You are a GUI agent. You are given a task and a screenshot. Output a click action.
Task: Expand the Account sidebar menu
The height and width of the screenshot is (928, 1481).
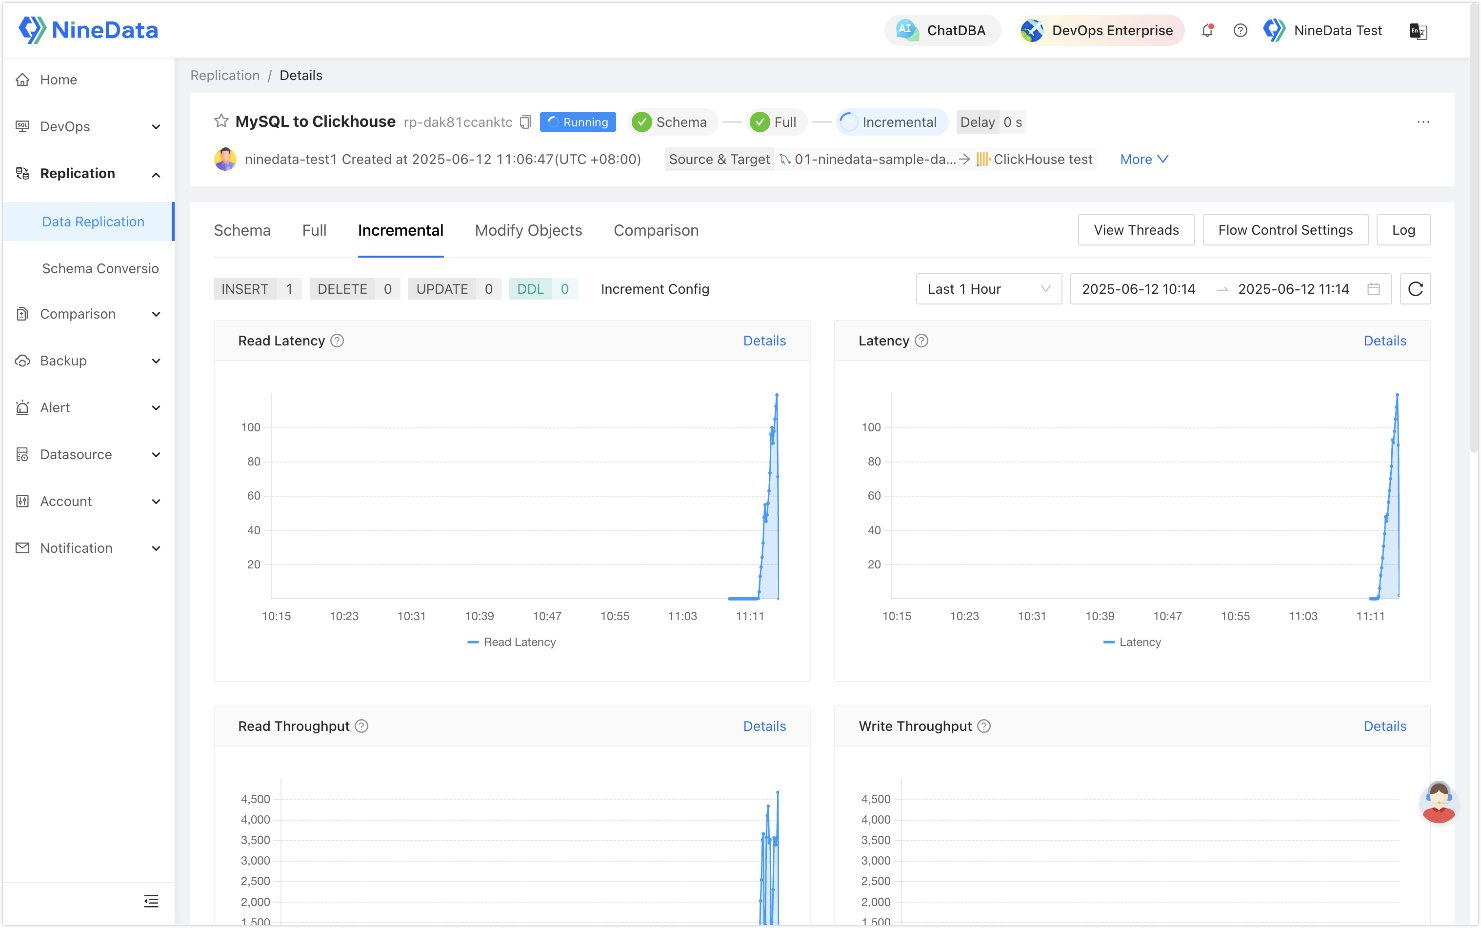[88, 501]
